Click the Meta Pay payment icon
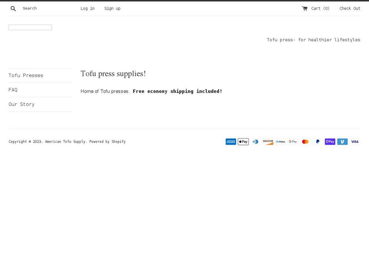The height and width of the screenshot is (277, 369). point(280,142)
